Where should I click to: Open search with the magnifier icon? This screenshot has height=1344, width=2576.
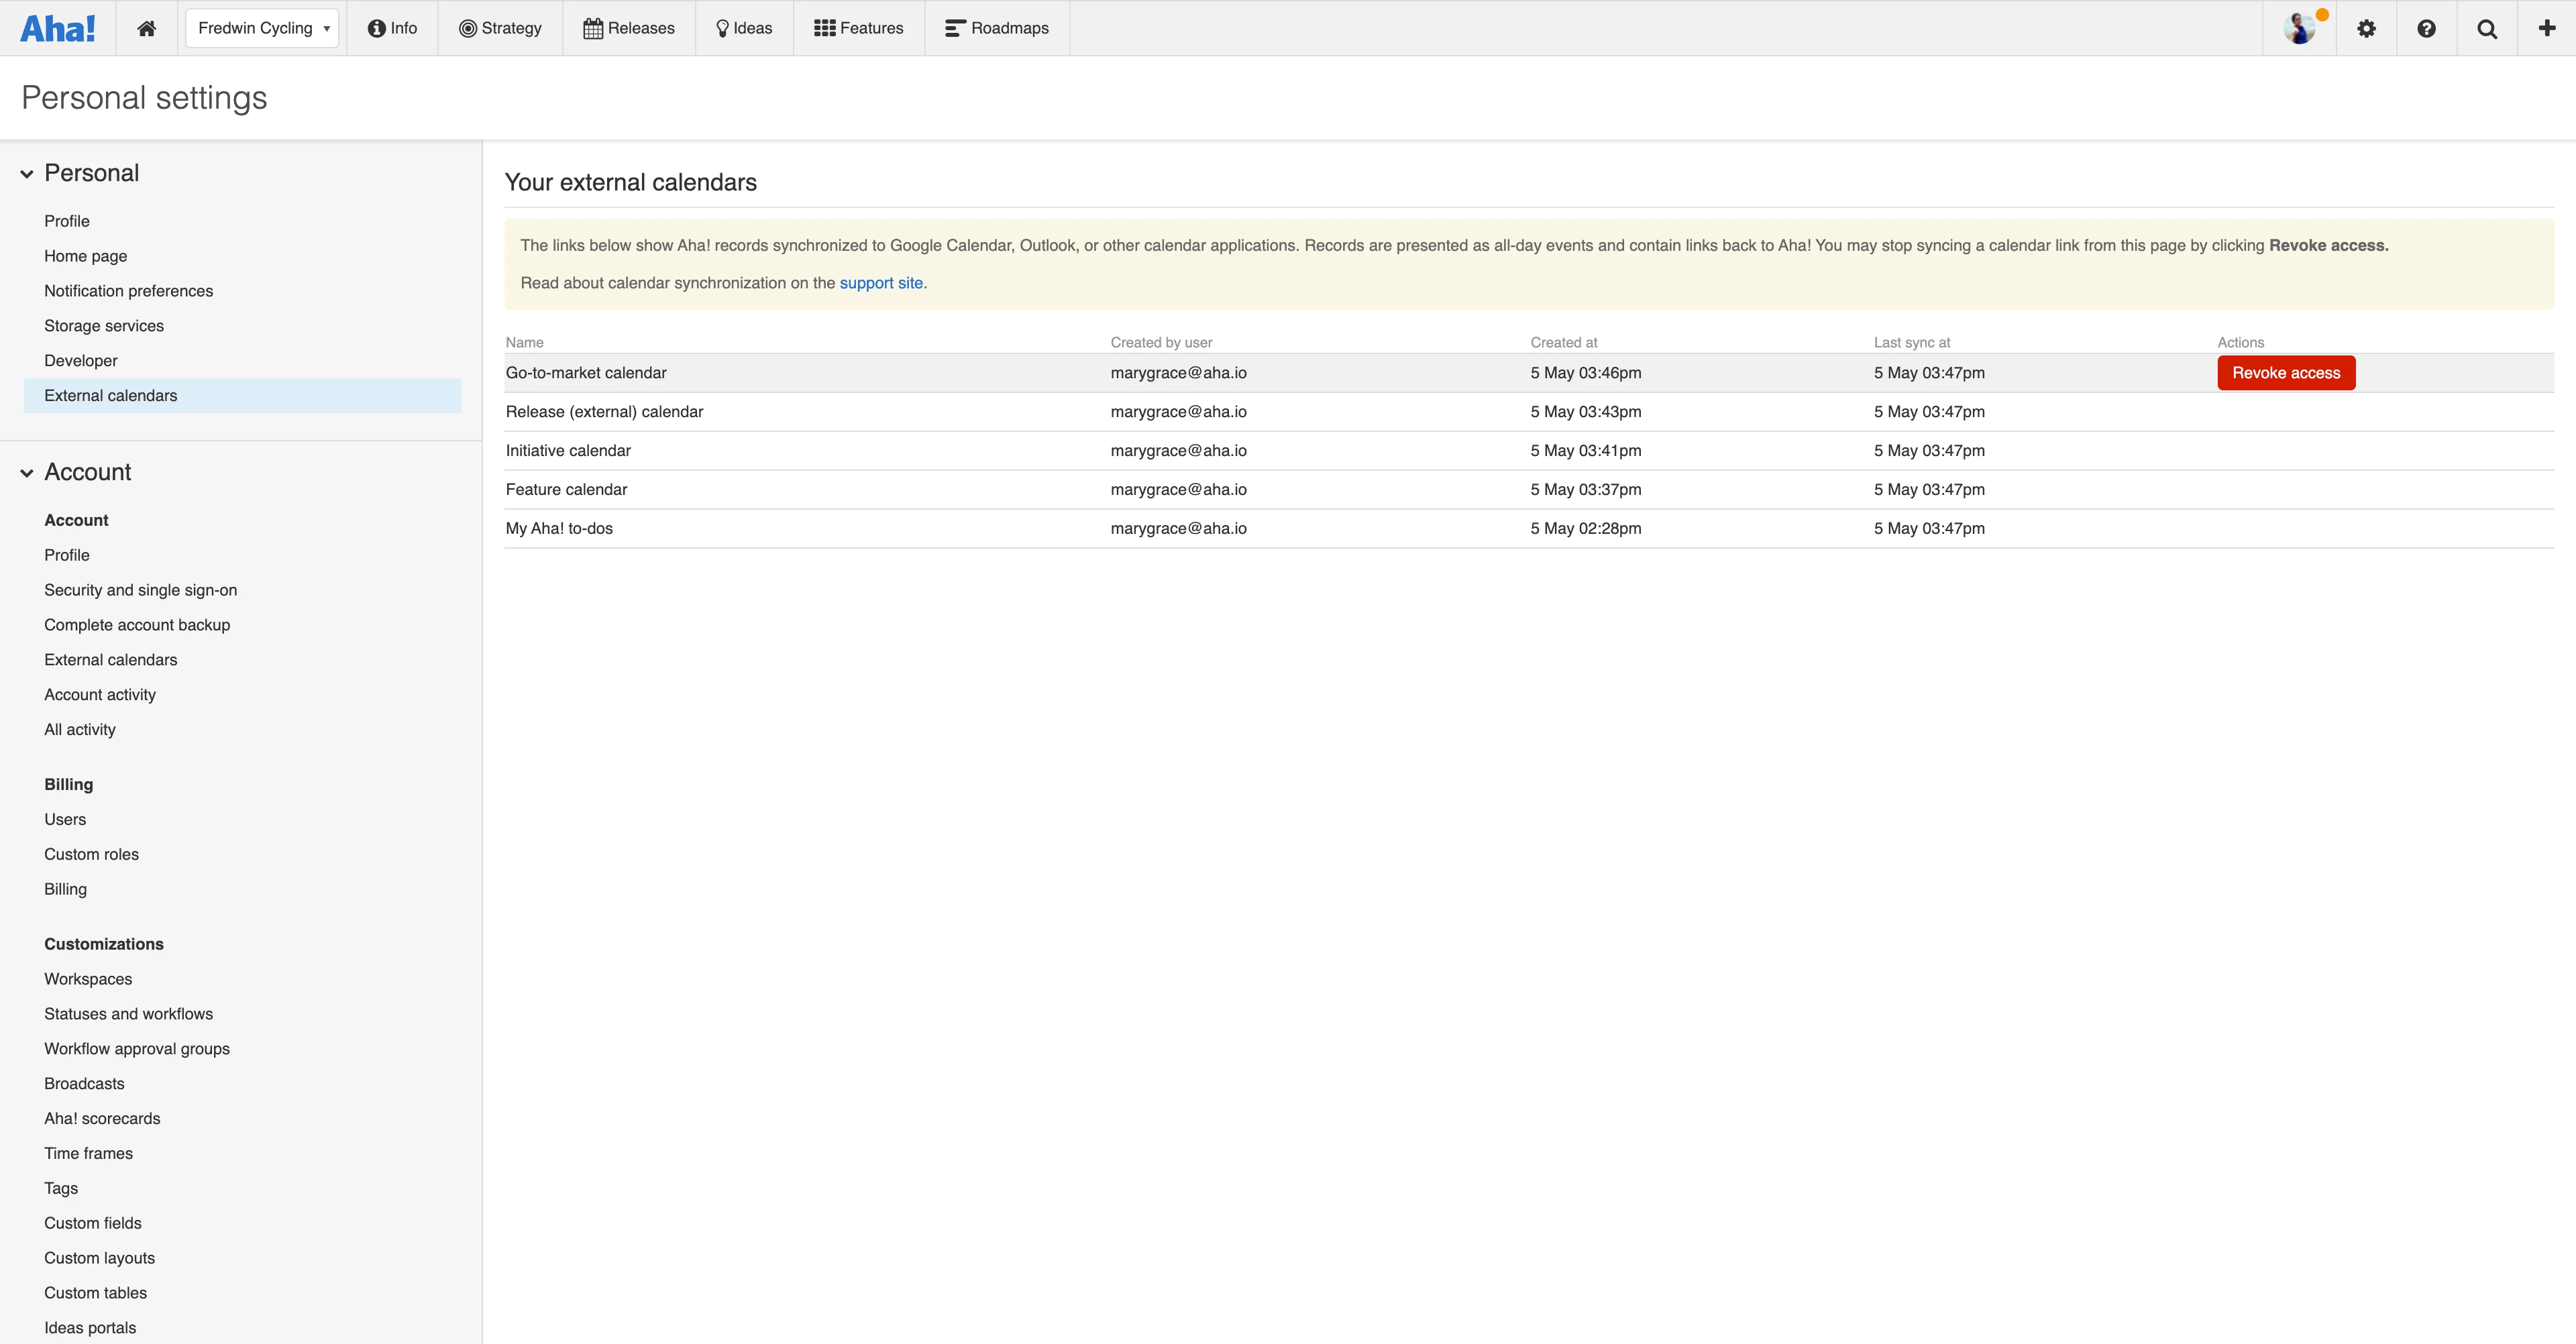2487,27
